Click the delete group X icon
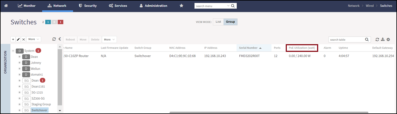The width and height of the screenshot is (397, 114). click(23, 39)
